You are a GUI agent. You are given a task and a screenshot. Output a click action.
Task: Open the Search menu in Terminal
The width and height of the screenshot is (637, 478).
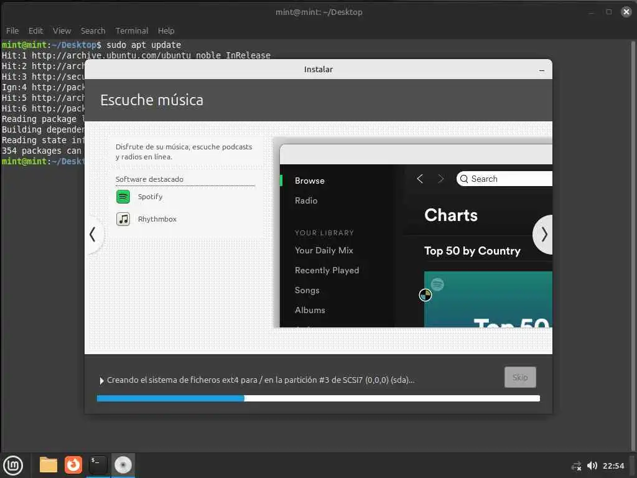click(x=93, y=31)
